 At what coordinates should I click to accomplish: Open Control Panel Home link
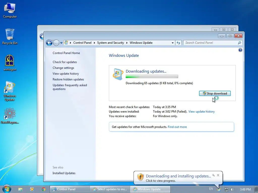[x=66, y=53]
